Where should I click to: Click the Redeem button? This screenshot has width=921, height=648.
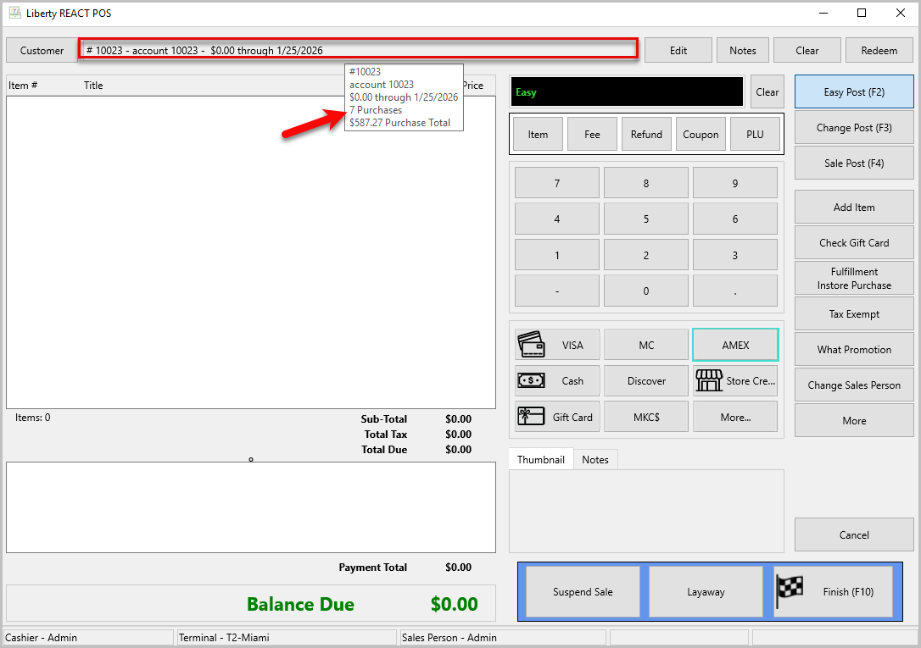(x=879, y=51)
